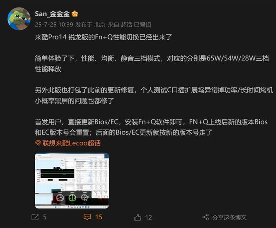
Task: Like the post with thumbs-up icon
Action: point(138,217)
